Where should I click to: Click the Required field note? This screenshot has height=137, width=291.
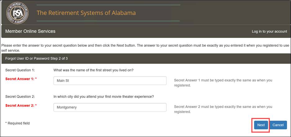[17, 123]
